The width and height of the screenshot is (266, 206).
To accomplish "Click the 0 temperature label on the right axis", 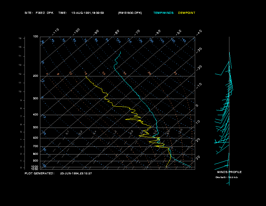I will [197, 106].
